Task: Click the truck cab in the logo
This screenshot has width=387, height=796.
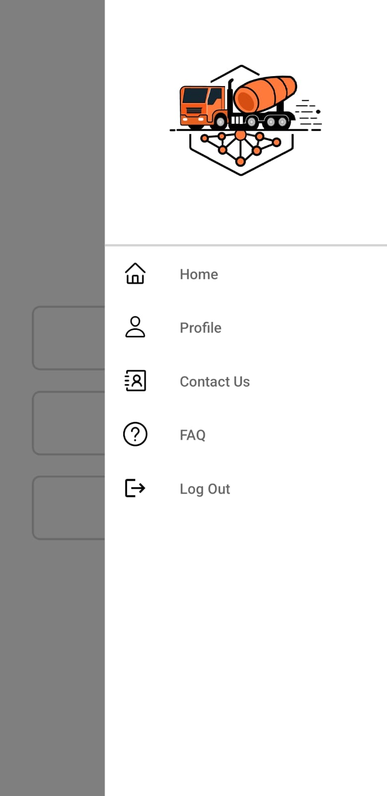Action: tap(202, 104)
